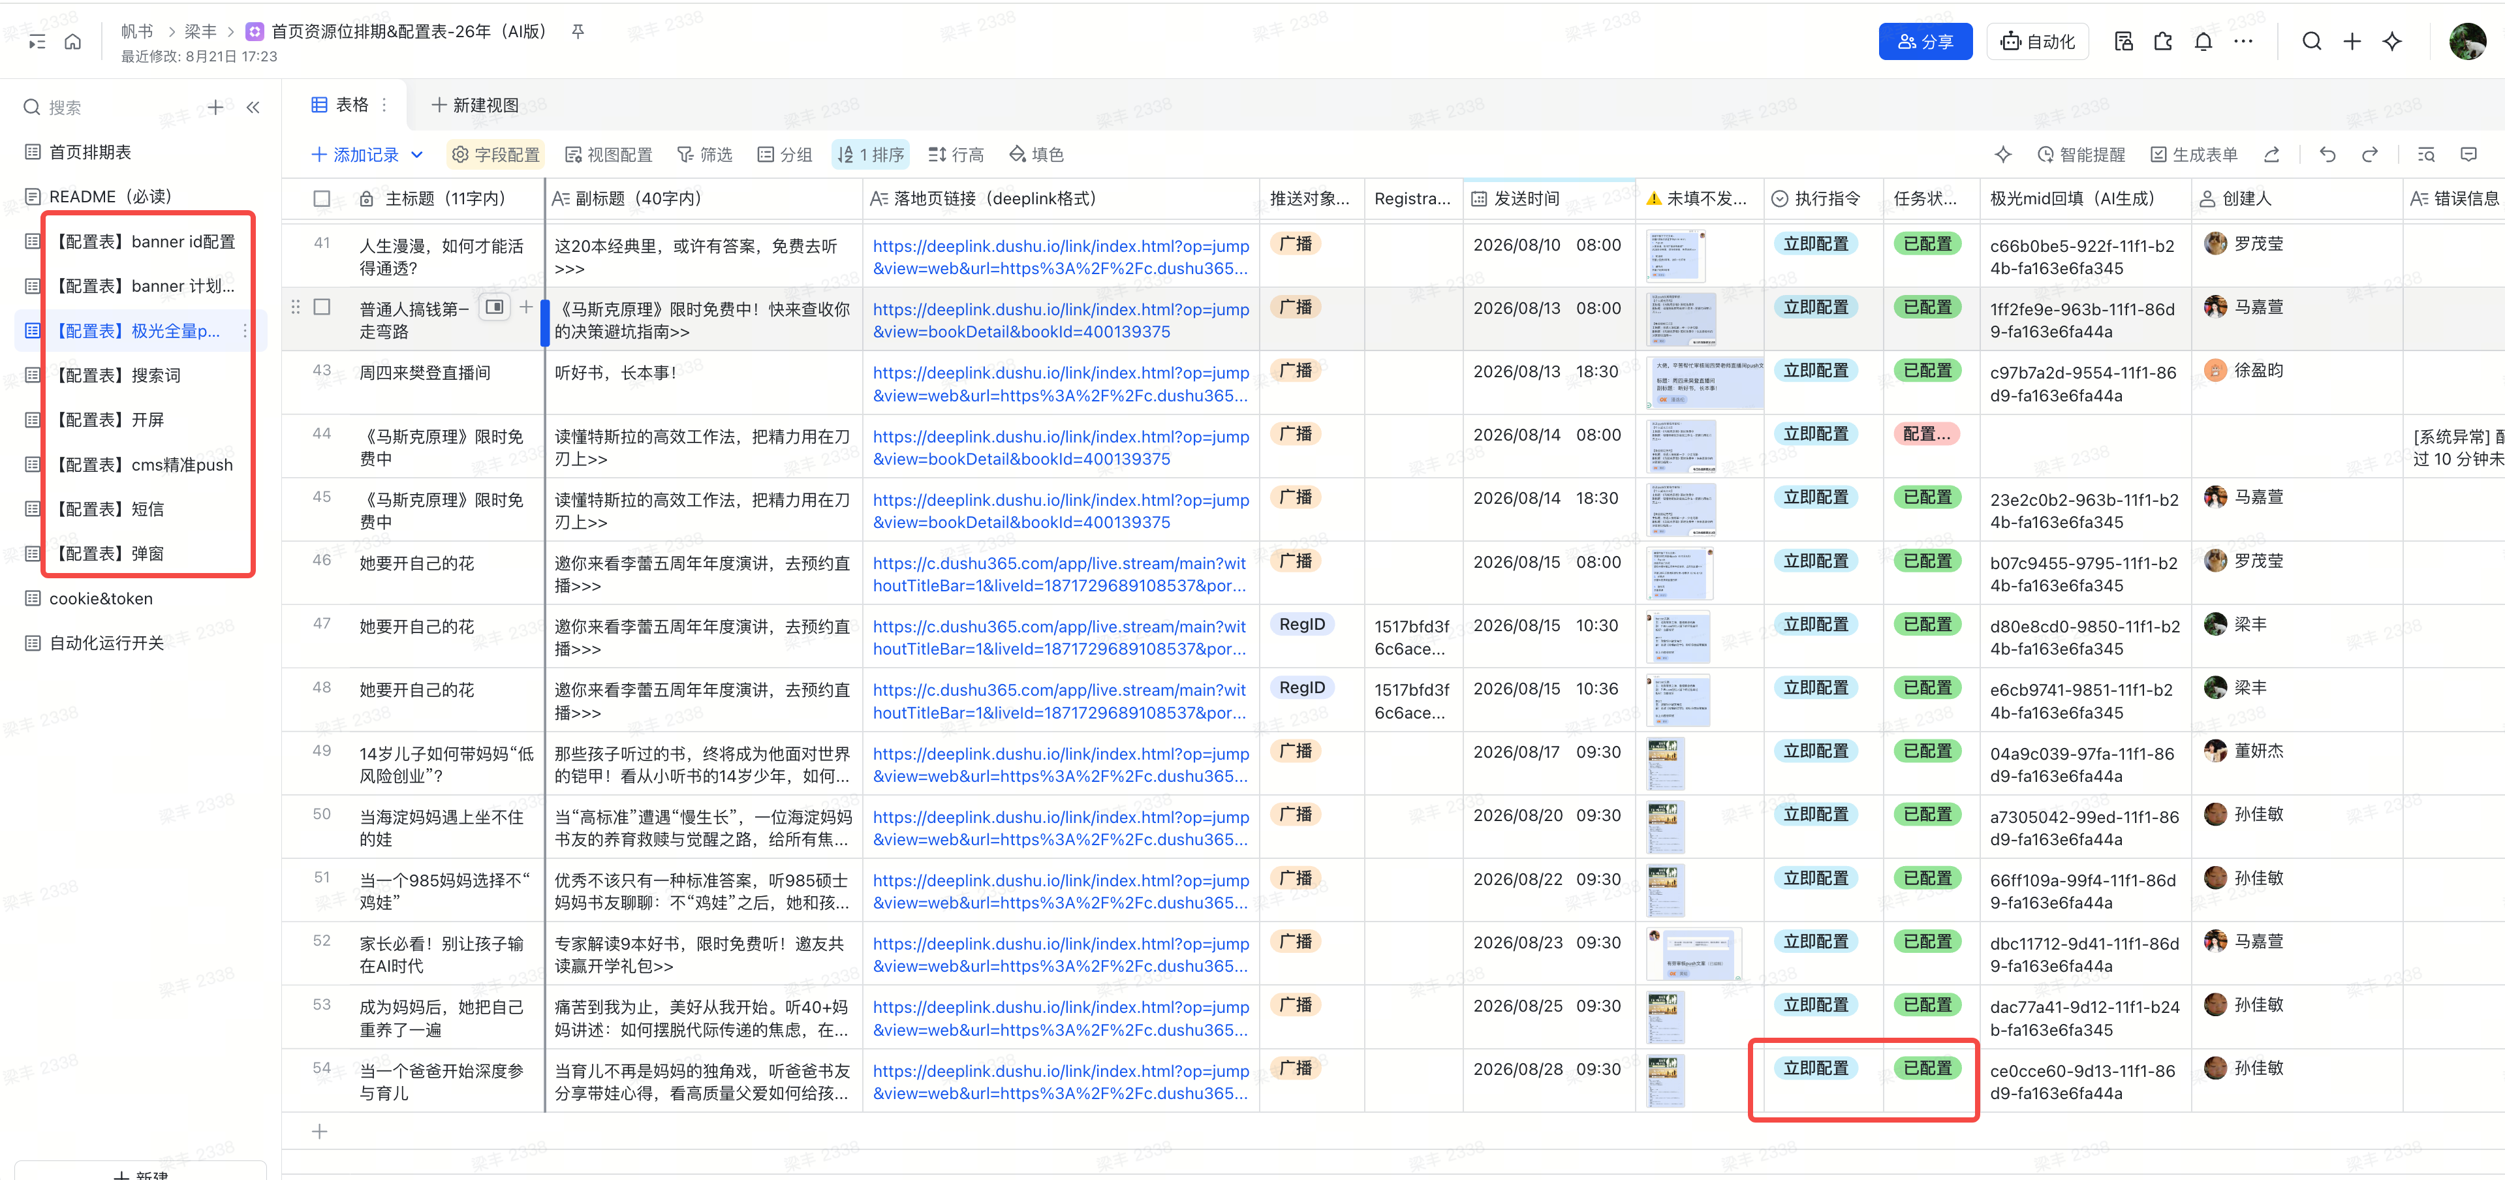Click the AI sparkle icon left of 智能提醒
This screenshot has height=1180, width=2505.
pyautogui.click(x=2002, y=155)
